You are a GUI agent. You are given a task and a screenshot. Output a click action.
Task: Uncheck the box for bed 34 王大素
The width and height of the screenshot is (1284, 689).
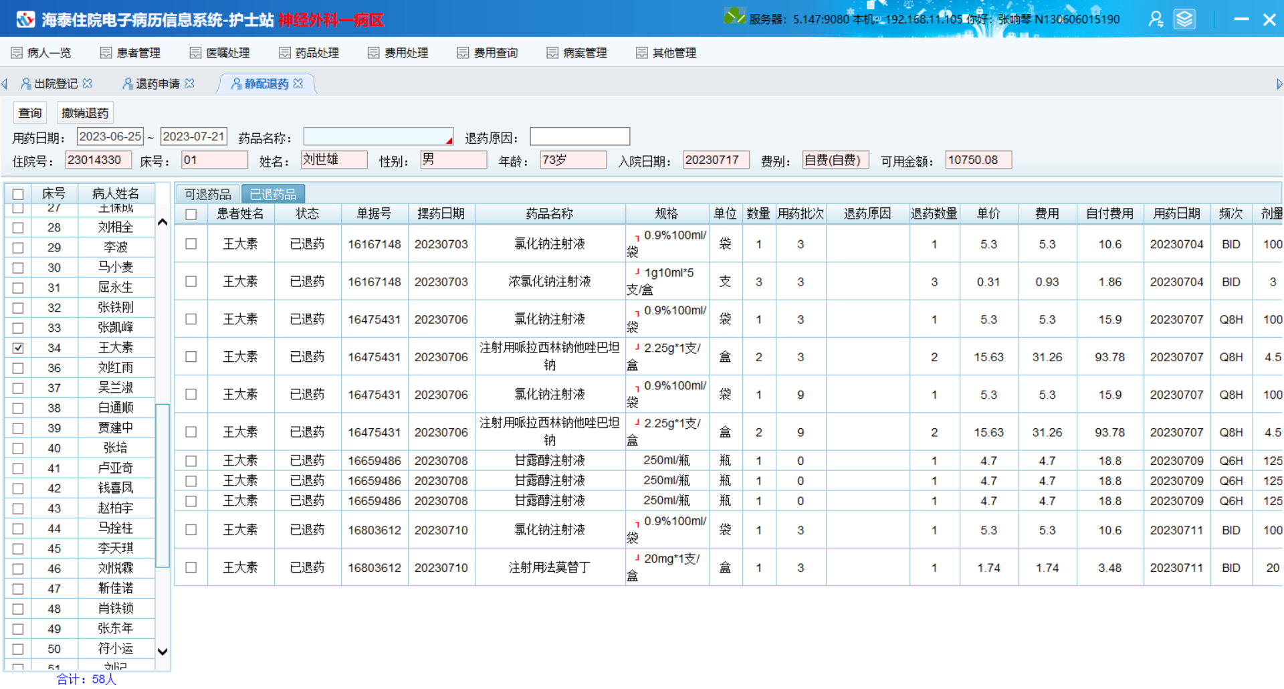pyautogui.click(x=18, y=348)
